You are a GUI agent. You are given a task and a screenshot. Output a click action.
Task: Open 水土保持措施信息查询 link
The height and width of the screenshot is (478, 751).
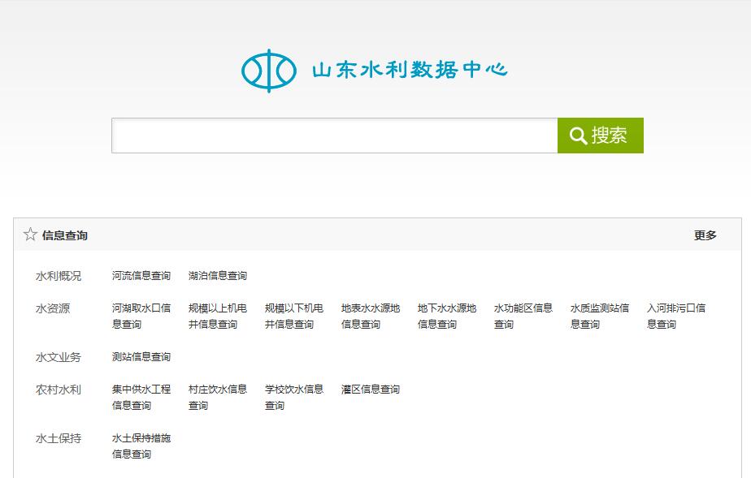pyautogui.click(x=141, y=446)
